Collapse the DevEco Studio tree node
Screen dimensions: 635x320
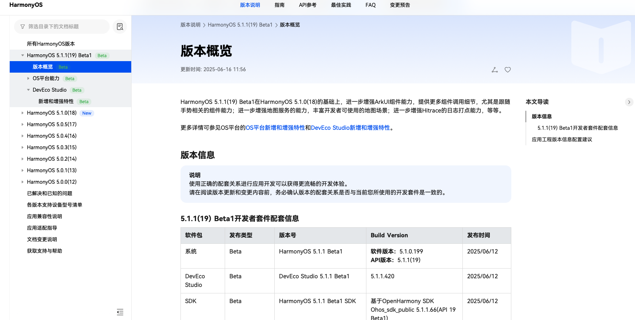28,90
